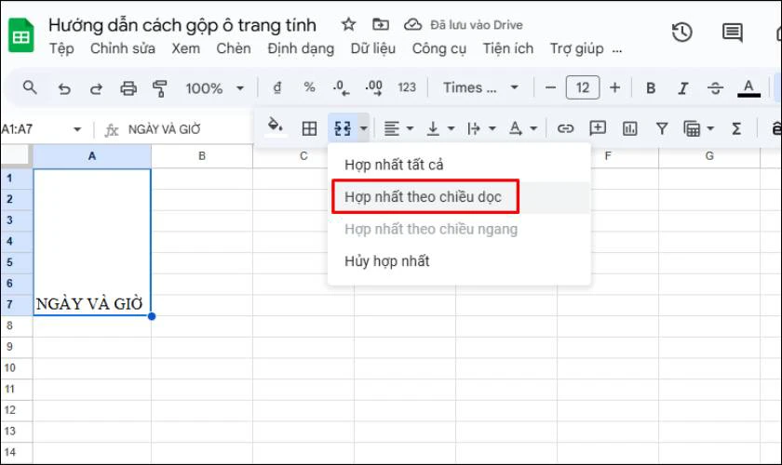Check the saved to Drive cloud icon

coord(412,24)
